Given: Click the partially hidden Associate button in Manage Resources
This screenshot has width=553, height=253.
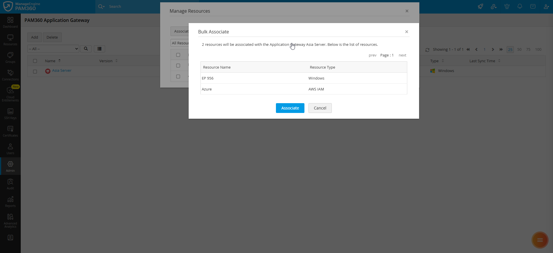Looking at the screenshot, I should (180, 31).
